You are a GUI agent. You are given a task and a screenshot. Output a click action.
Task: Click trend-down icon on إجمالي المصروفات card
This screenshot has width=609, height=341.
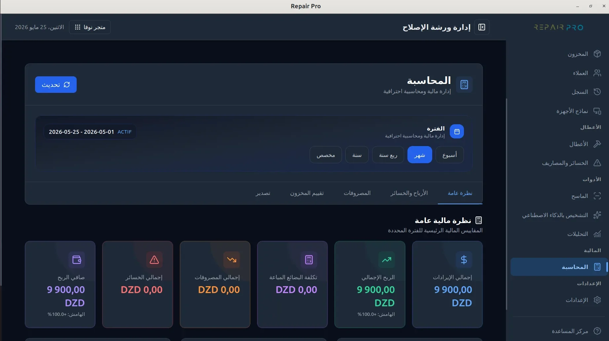tap(232, 260)
